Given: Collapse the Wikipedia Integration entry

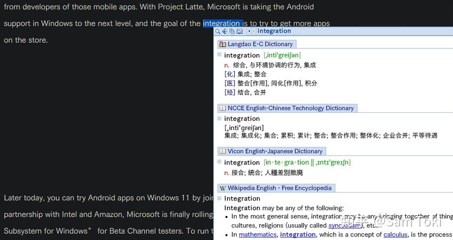Looking at the screenshot, I should point(219,198).
